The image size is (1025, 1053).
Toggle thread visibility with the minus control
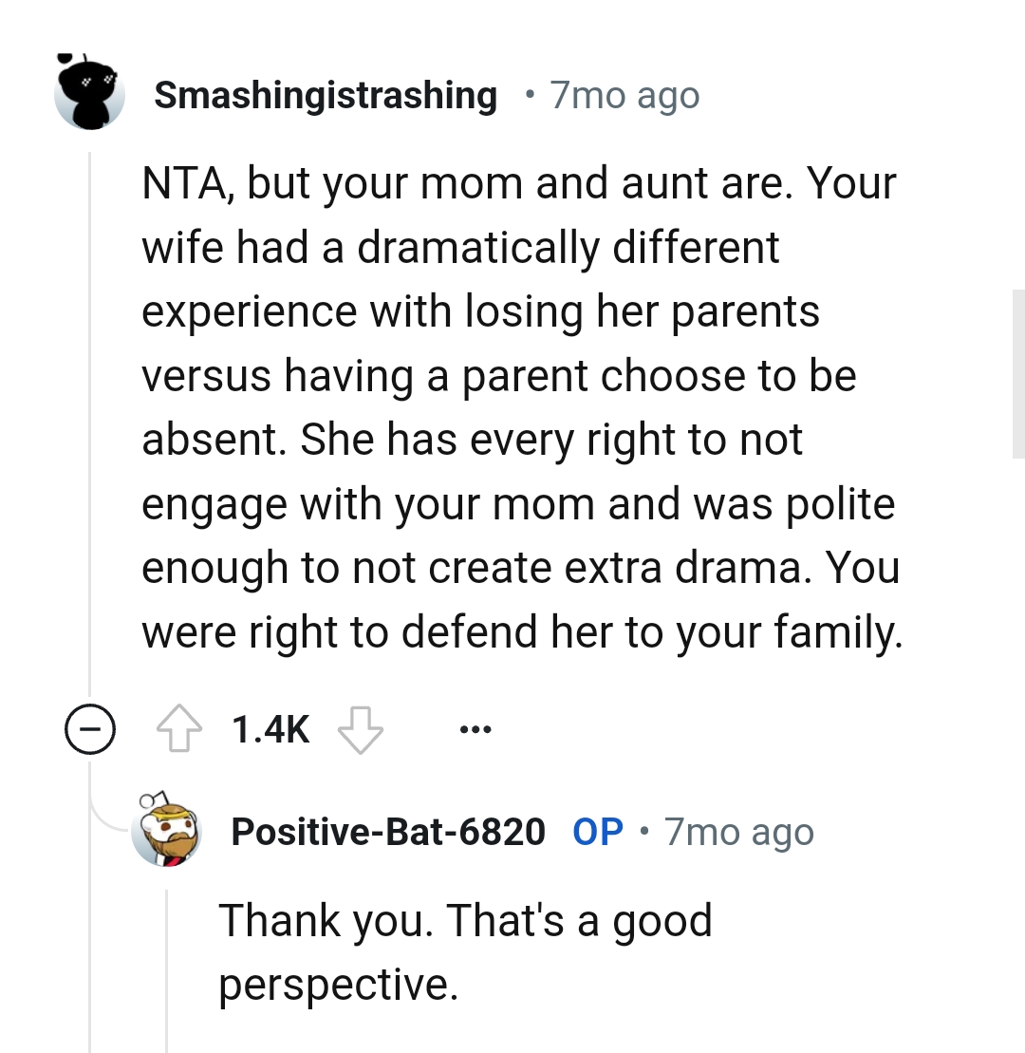(x=90, y=729)
